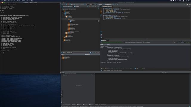Click the Script button in results toolbar
Viewport: 191px width, 107px height.
click(x=111, y=68)
